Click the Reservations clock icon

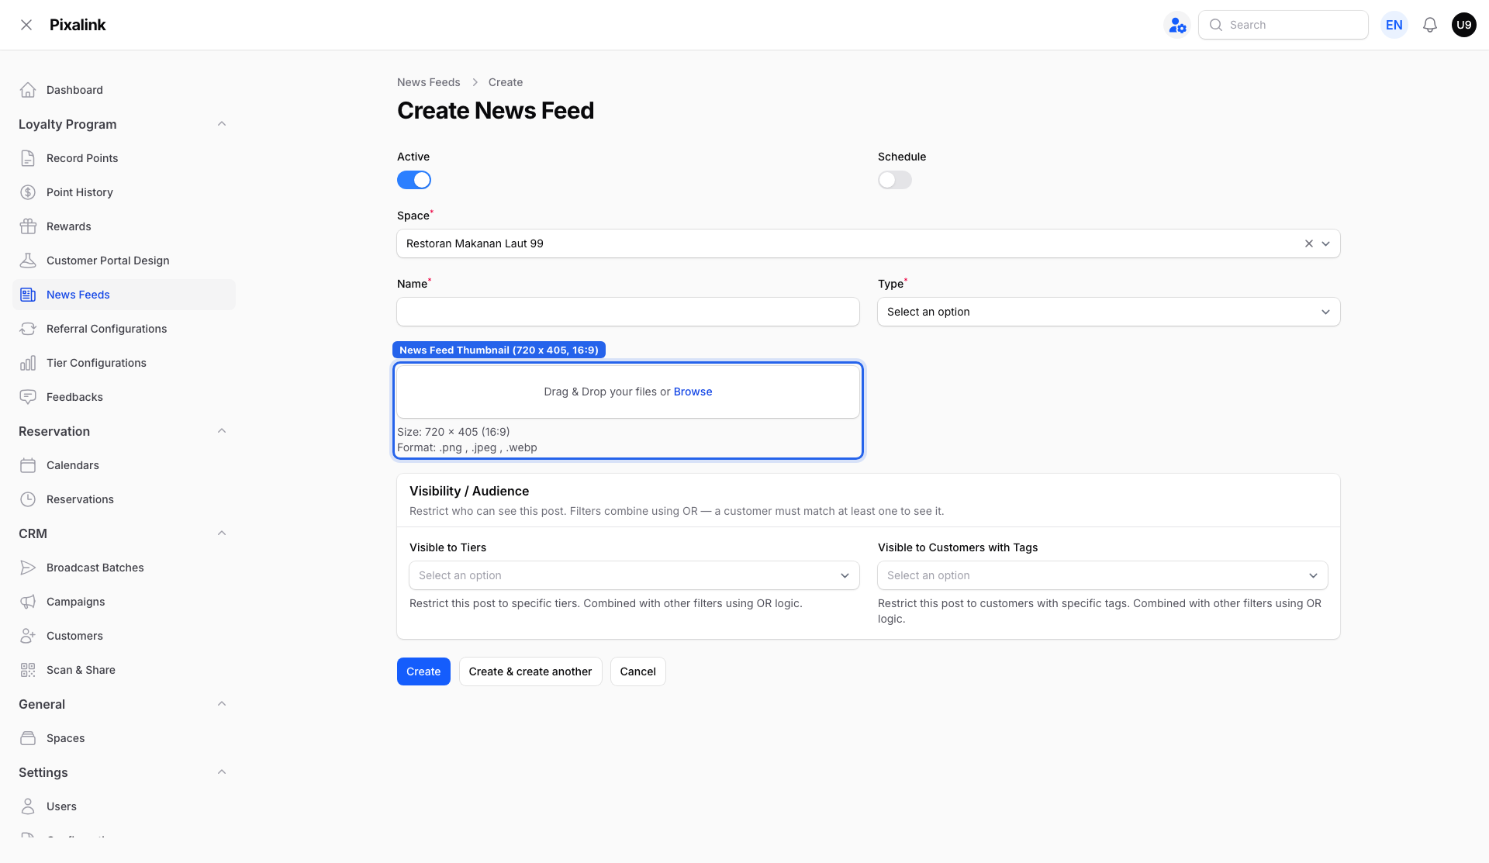tap(28, 499)
